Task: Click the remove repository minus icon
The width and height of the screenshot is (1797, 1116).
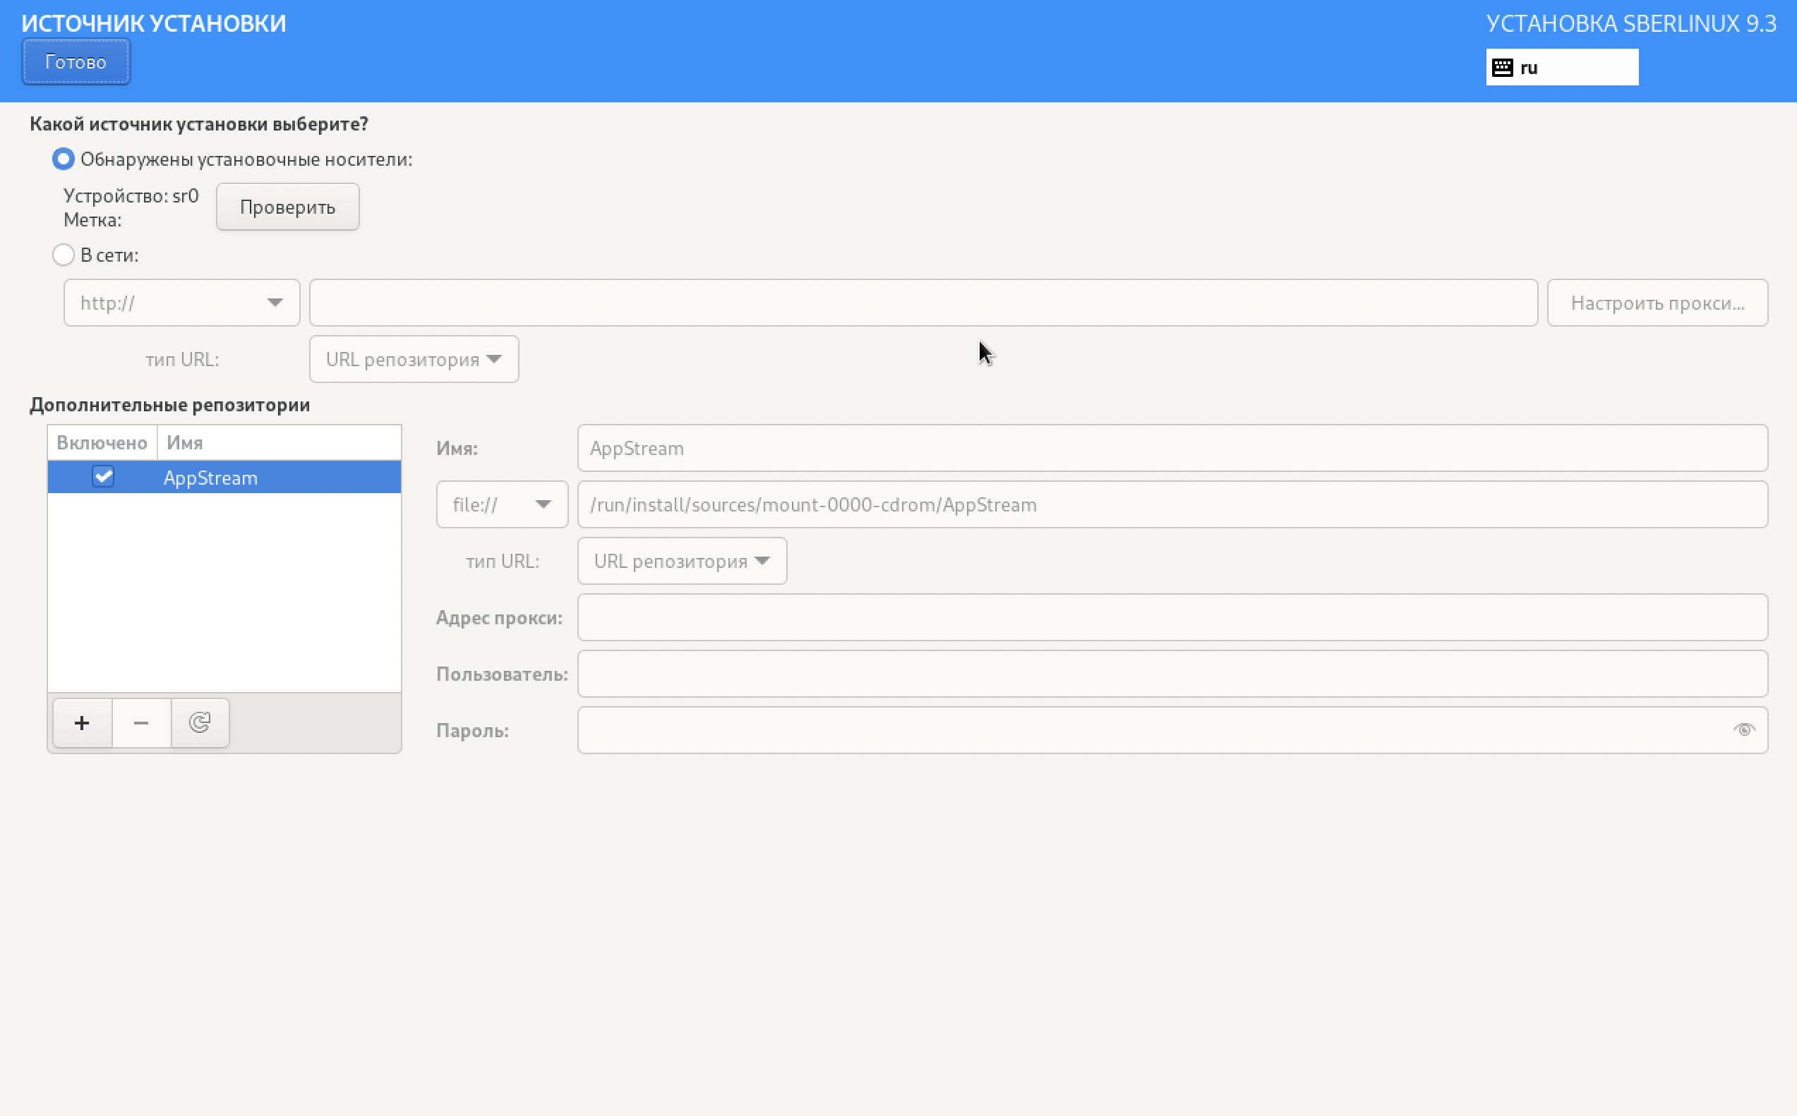Action: [x=141, y=722]
